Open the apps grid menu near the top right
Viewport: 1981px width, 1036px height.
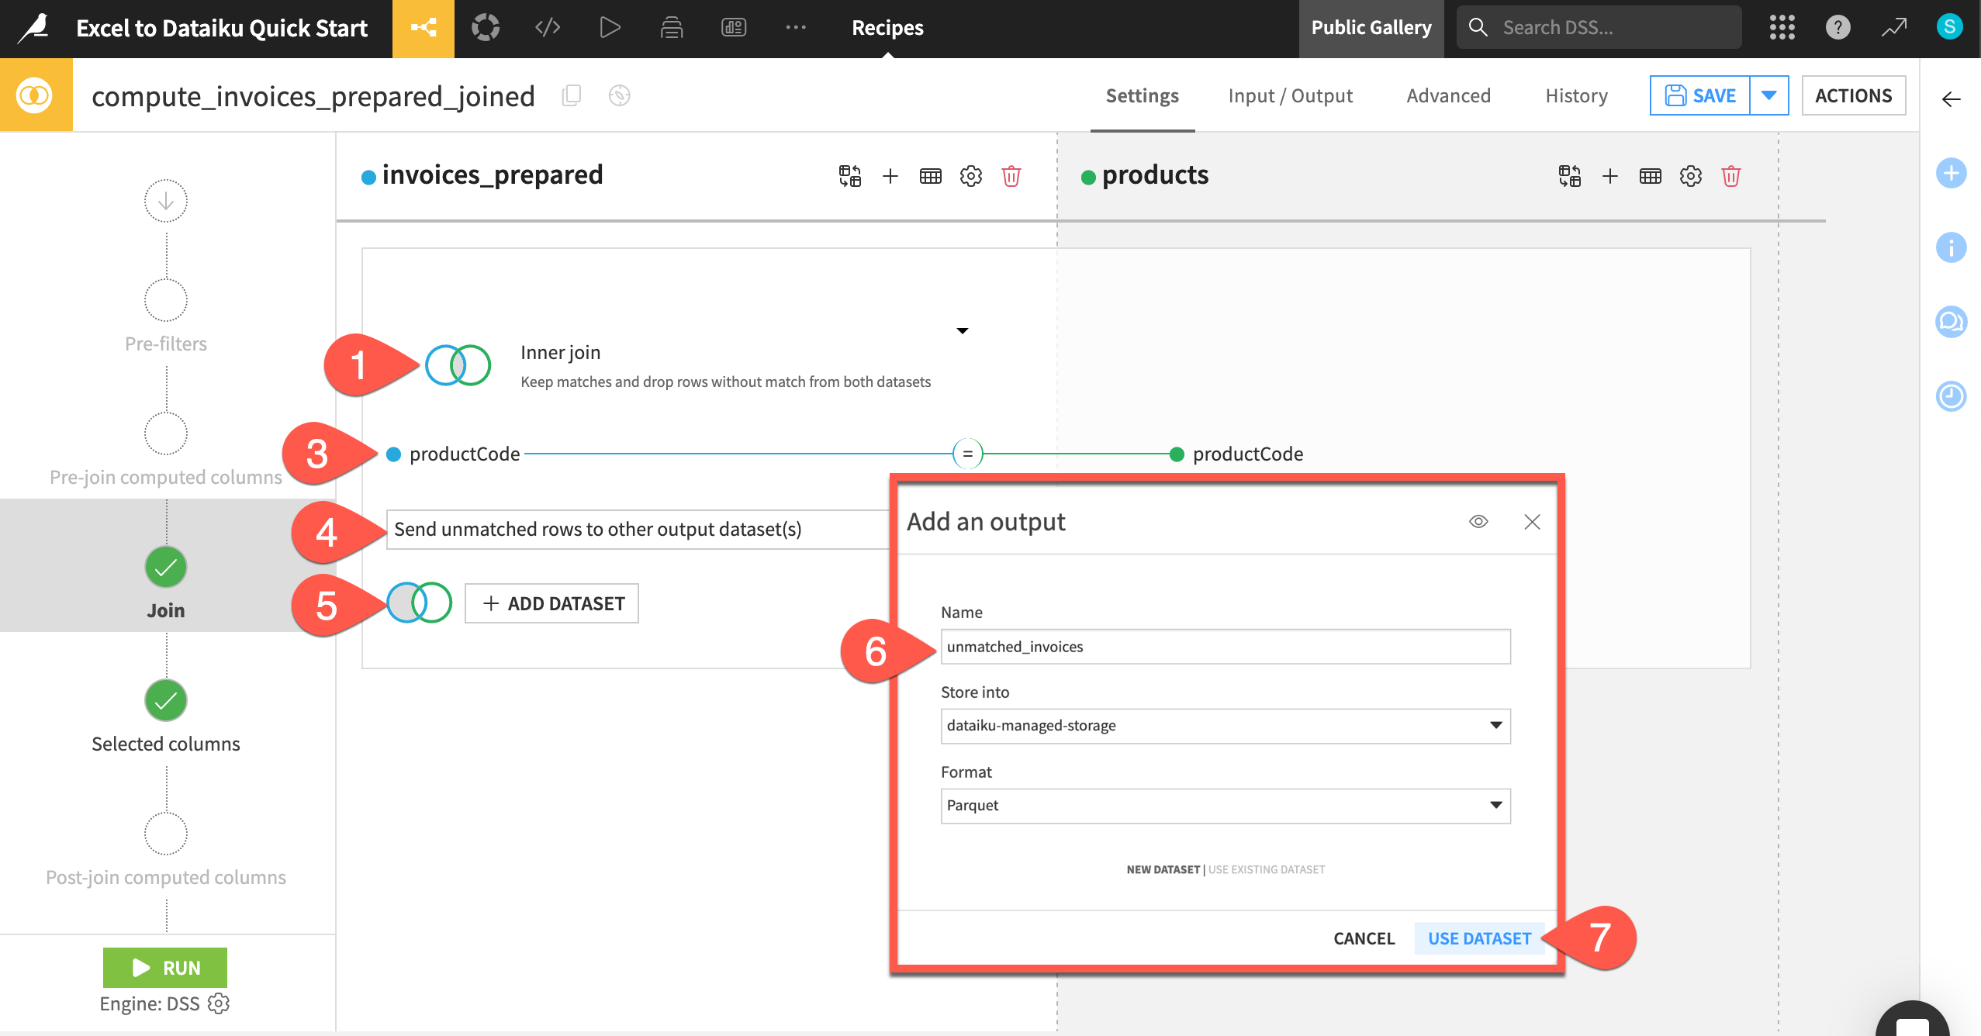[1782, 27]
